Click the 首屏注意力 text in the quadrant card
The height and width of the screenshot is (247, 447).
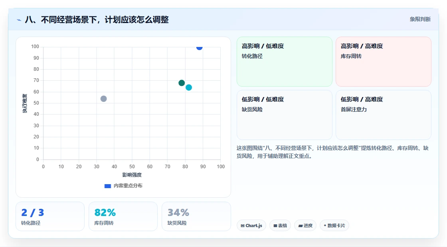coord(354,109)
